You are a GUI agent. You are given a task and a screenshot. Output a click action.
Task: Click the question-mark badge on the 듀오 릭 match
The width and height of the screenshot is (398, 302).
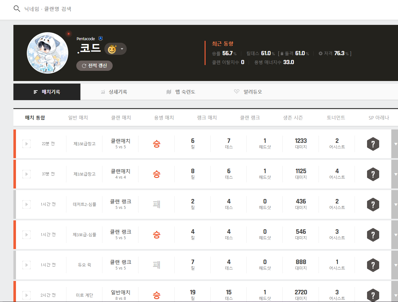(x=373, y=265)
